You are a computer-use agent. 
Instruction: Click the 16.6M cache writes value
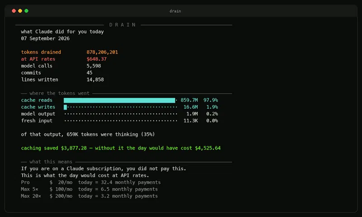[x=191, y=107]
